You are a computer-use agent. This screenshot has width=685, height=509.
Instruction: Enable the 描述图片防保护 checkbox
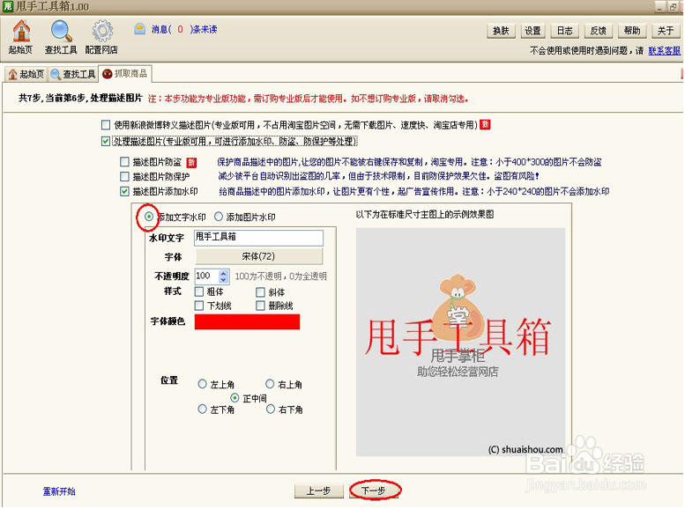(124, 176)
